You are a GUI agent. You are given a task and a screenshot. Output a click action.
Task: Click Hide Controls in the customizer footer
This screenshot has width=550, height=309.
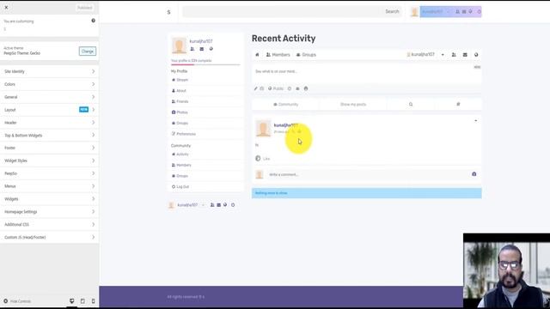click(17, 301)
